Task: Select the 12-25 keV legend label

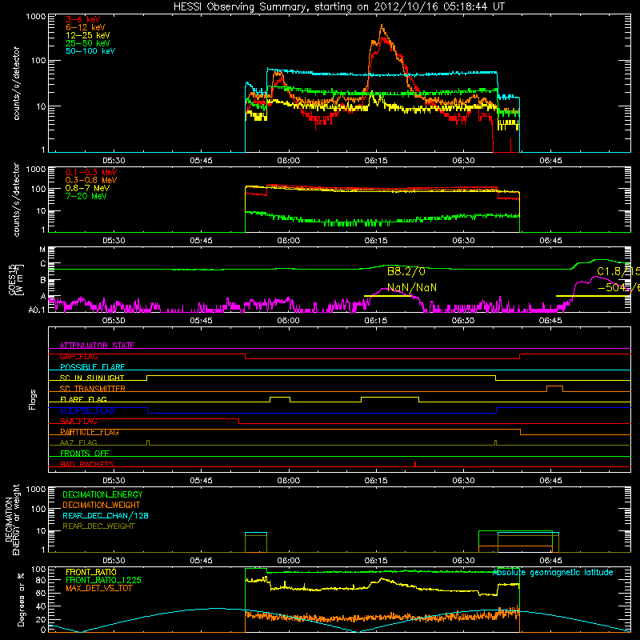Action: coord(88,35)
